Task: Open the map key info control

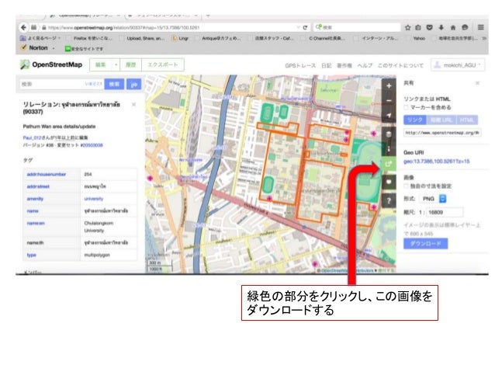Action: coord(389,149)
